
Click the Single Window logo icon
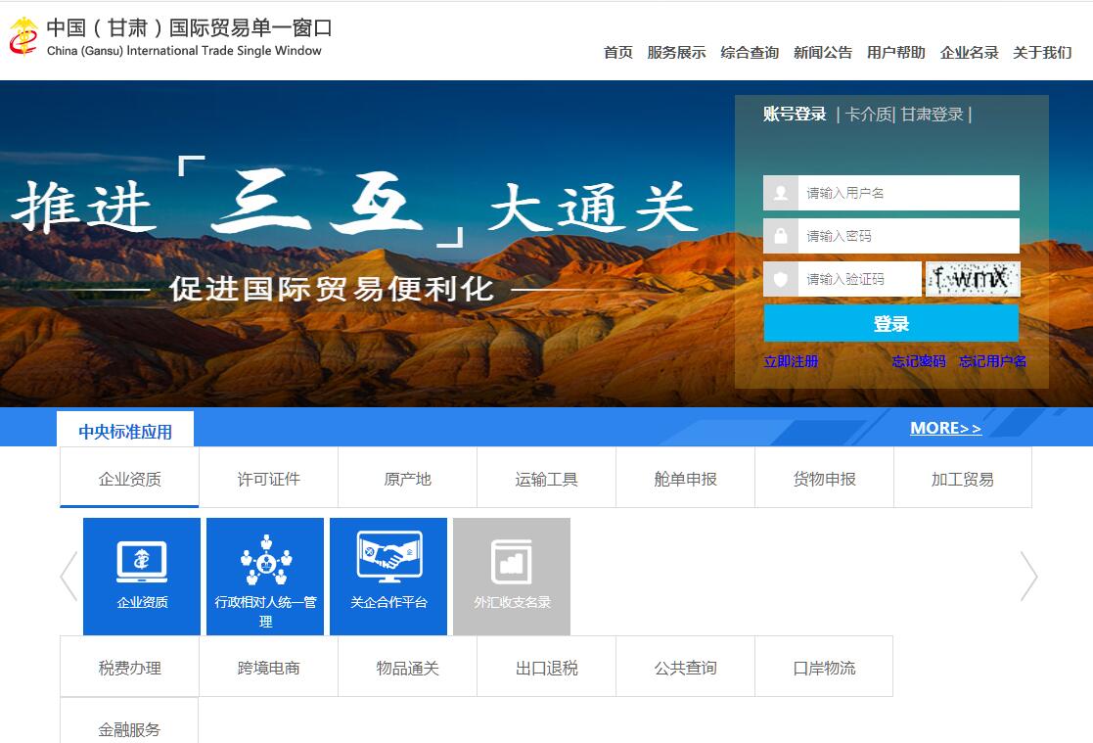pyautogui.click(x=23, y=38)
